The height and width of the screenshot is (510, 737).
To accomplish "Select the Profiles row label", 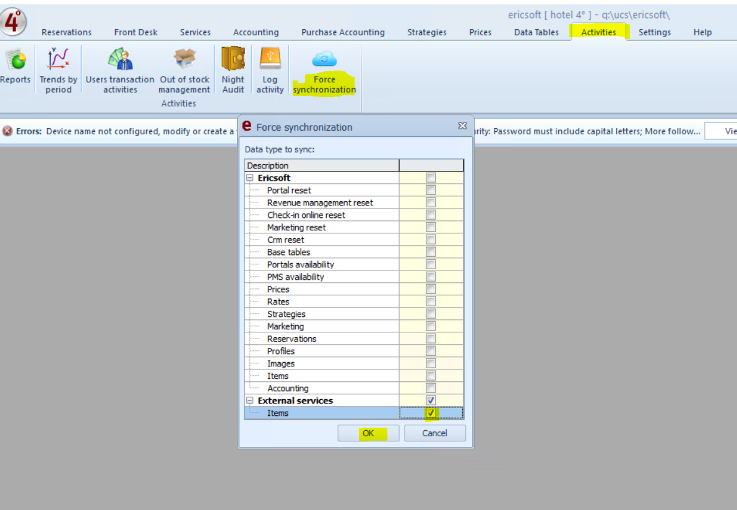I will 280,351.
